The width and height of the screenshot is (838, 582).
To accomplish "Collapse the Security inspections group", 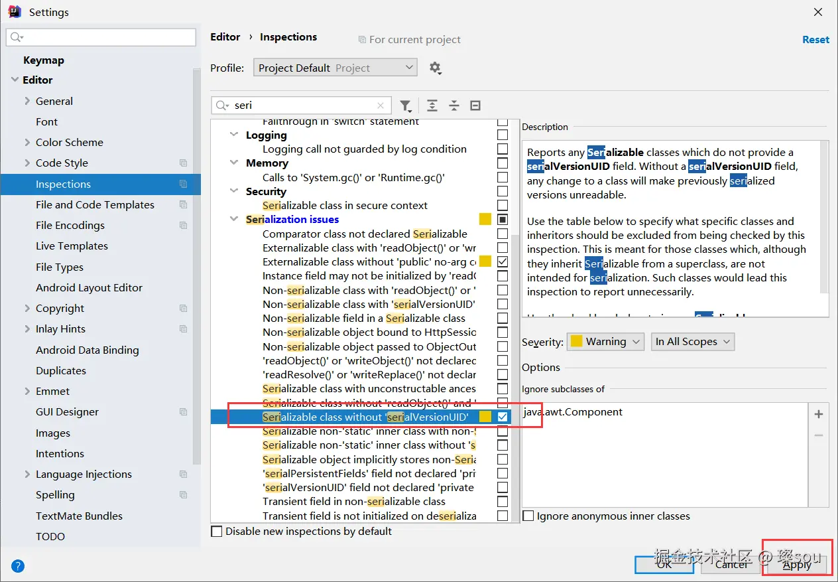I will (233, 191).
